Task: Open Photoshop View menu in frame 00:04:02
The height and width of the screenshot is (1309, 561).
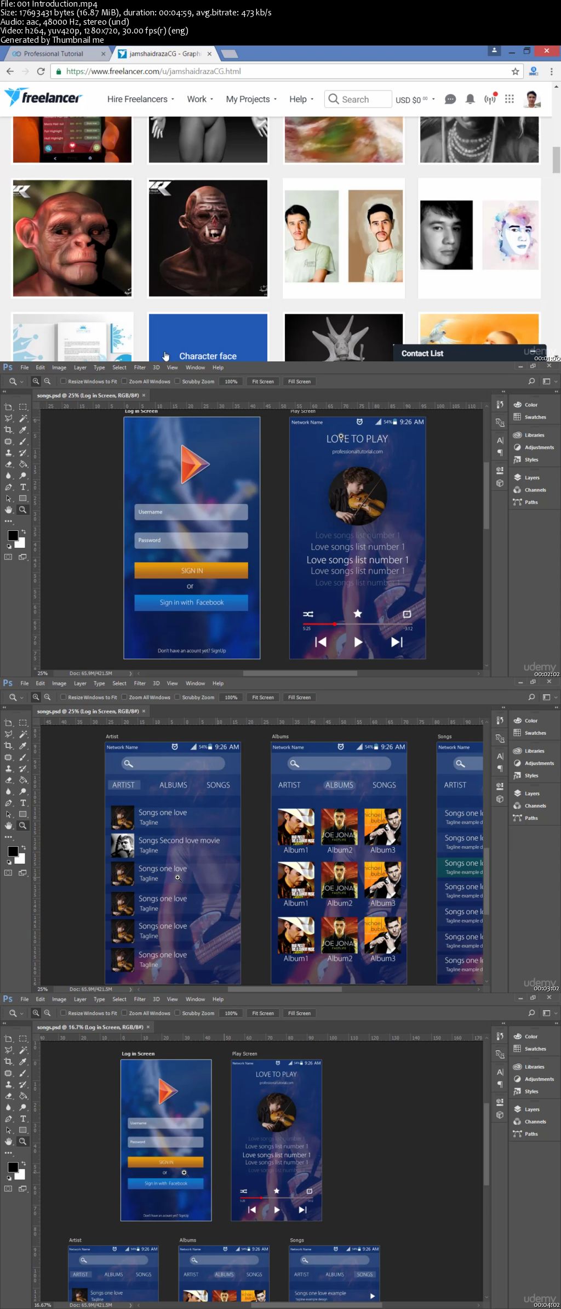Action: point(172,999)
